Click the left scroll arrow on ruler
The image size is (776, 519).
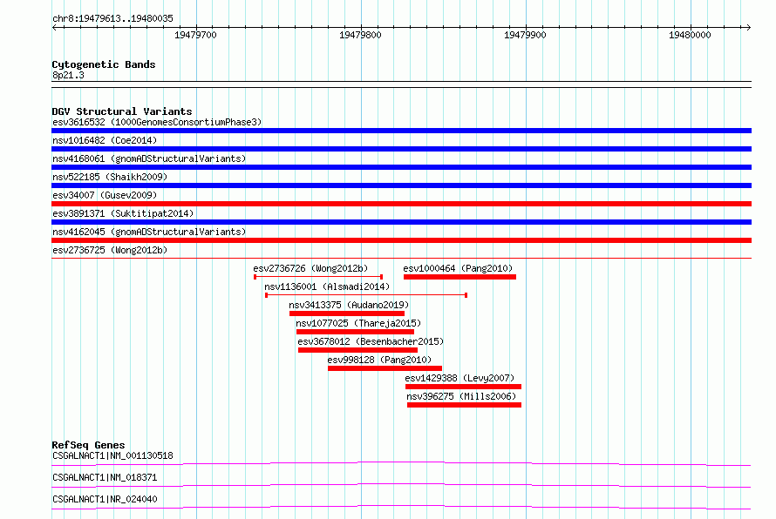(x=54, y=28)
